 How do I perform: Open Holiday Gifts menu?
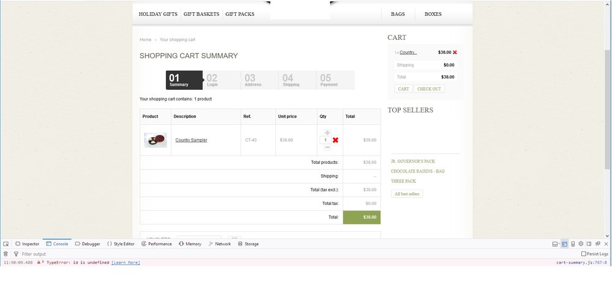tap(158, 14)
